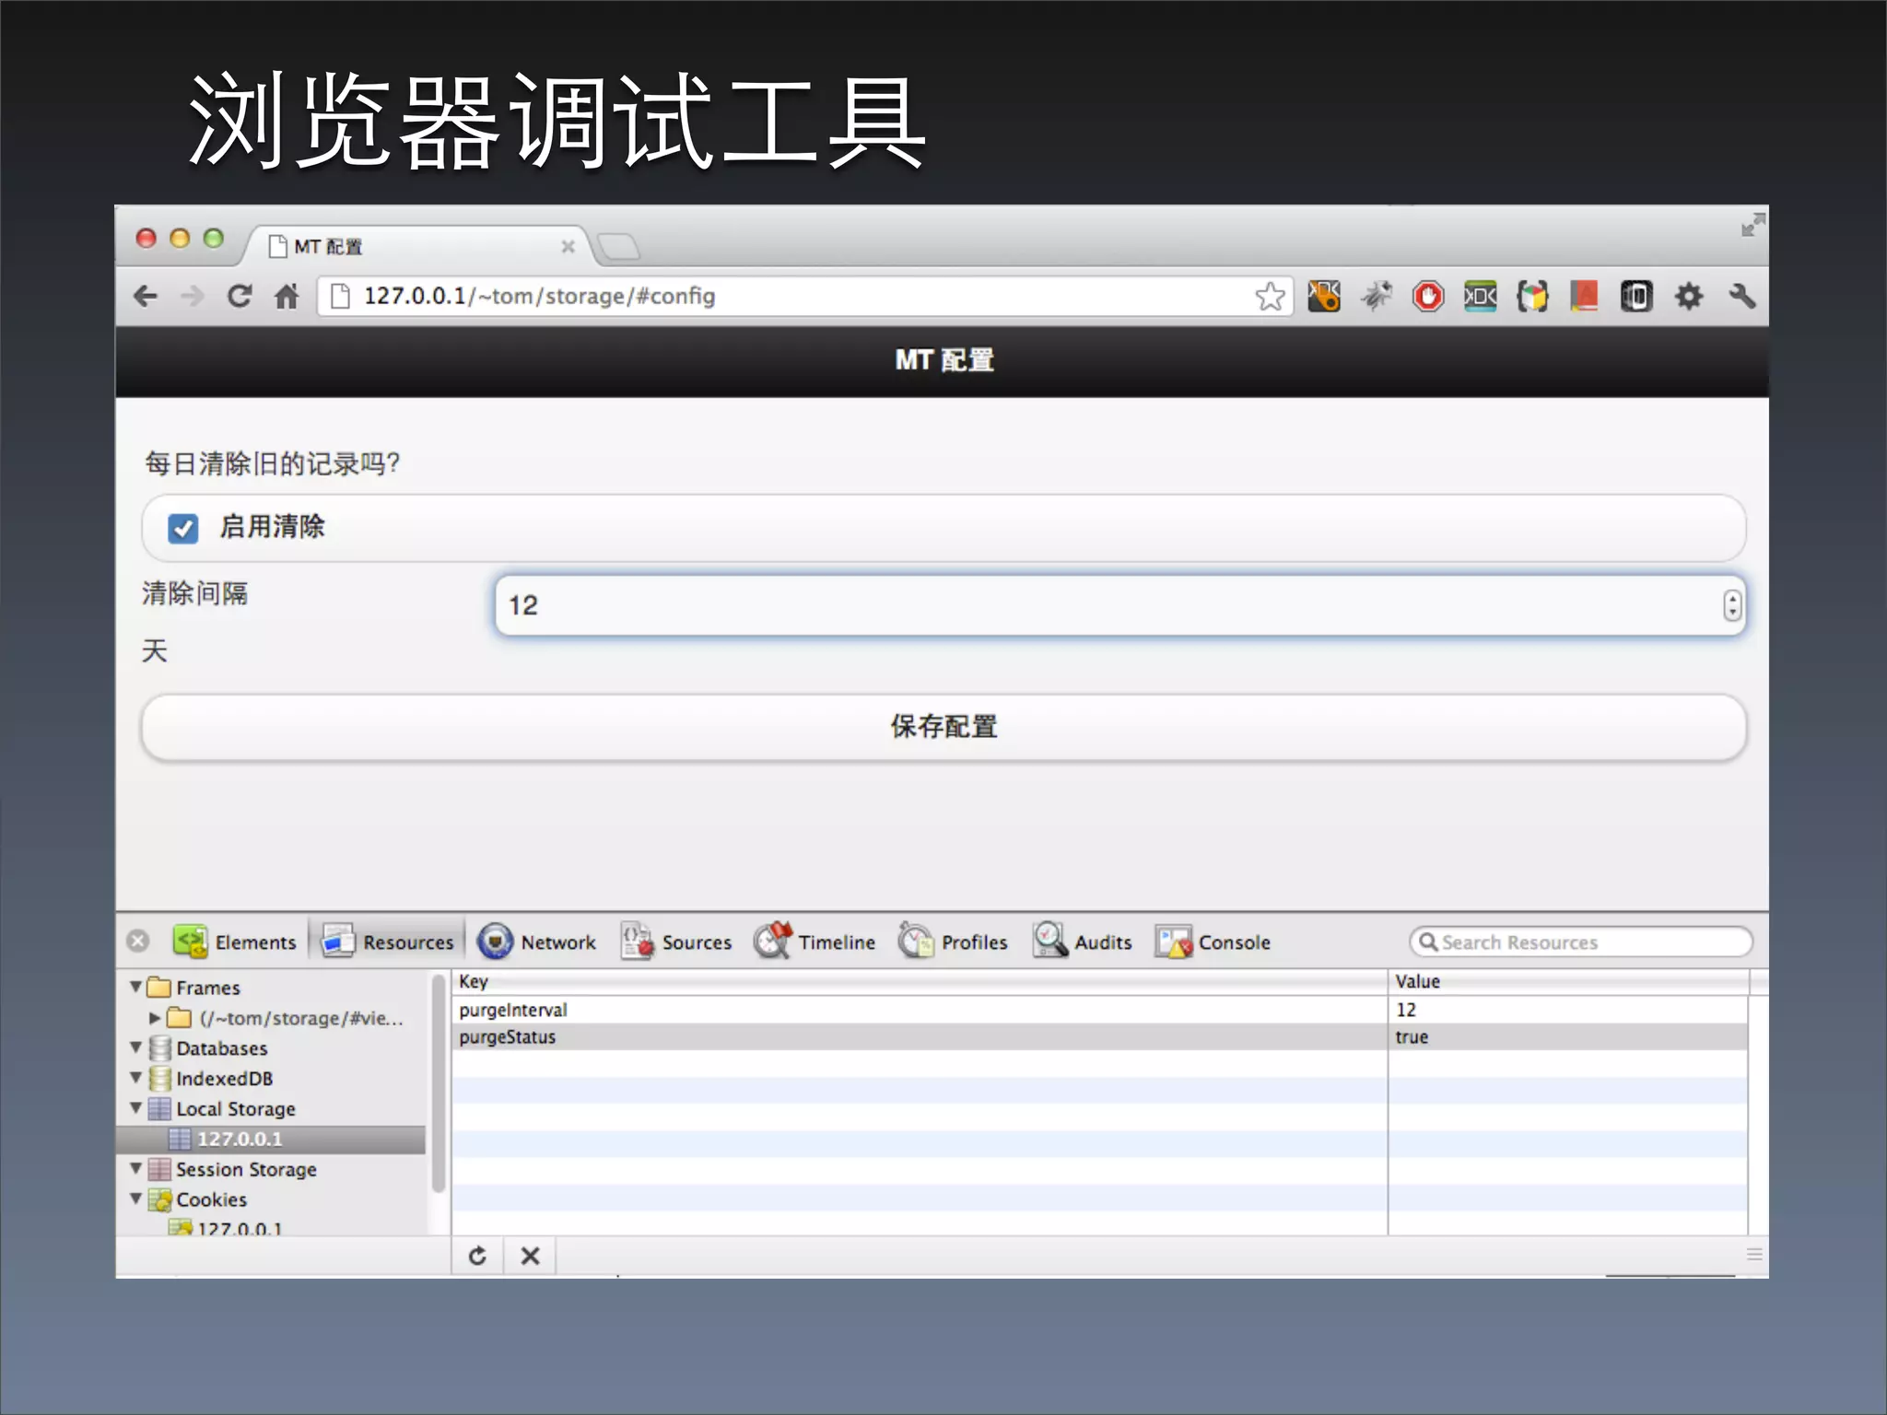Click the browser reload icon
Viewport: 1887px width, 1415px height.
pos(240,296)
